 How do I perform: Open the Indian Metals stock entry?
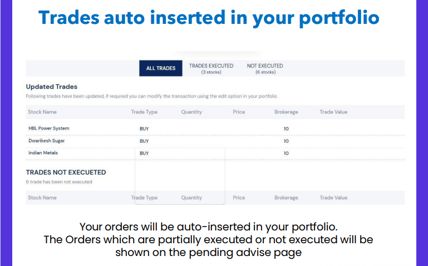[x=43, y=153]
